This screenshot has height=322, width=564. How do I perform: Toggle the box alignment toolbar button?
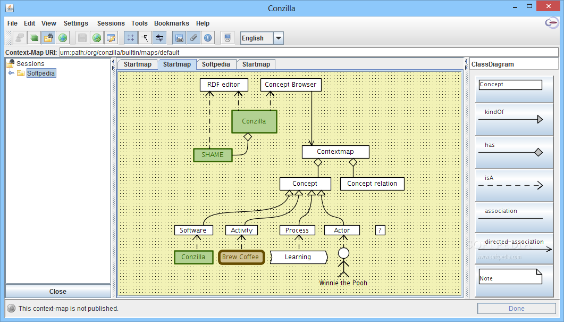(x=159, y=38)
